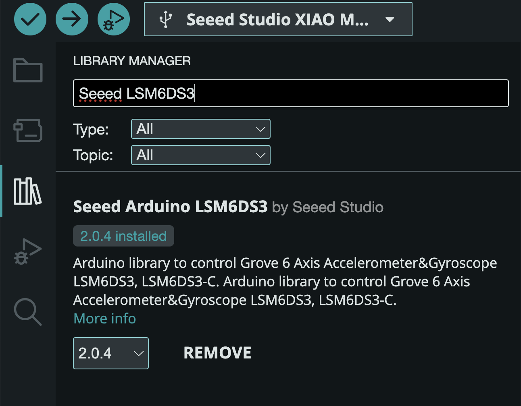
Task: Start debugging with the bug-play toolbar button
Action: (x=114, y=19)
